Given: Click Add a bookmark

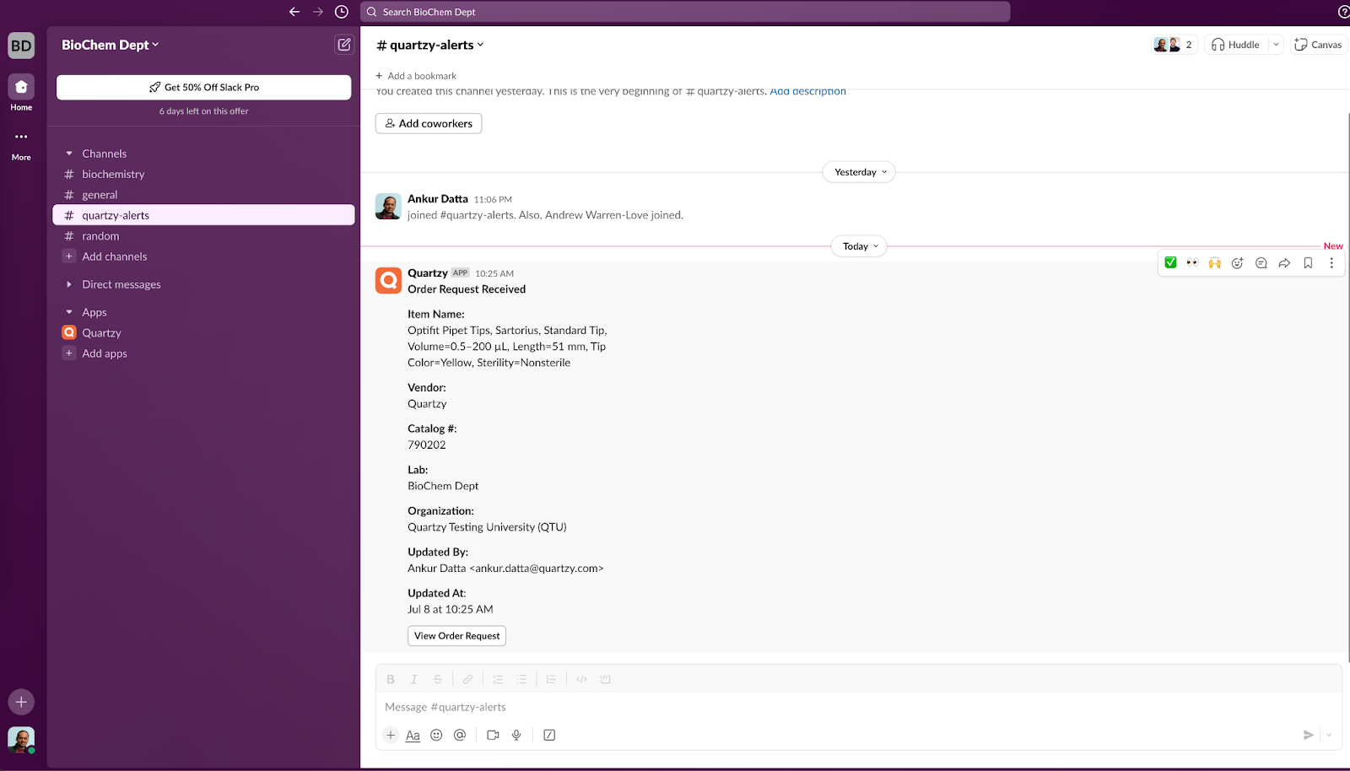Looking at the screenshot, I should [x=415, y=76].
